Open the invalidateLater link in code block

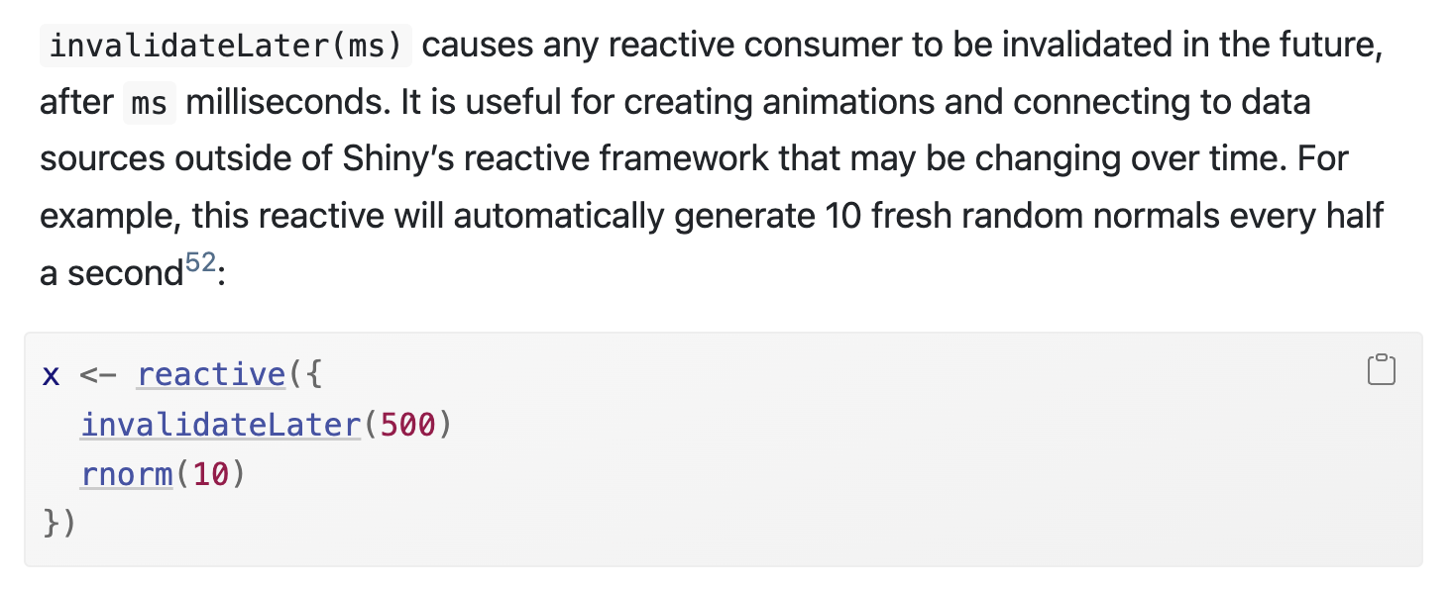(x=220, y=426)
